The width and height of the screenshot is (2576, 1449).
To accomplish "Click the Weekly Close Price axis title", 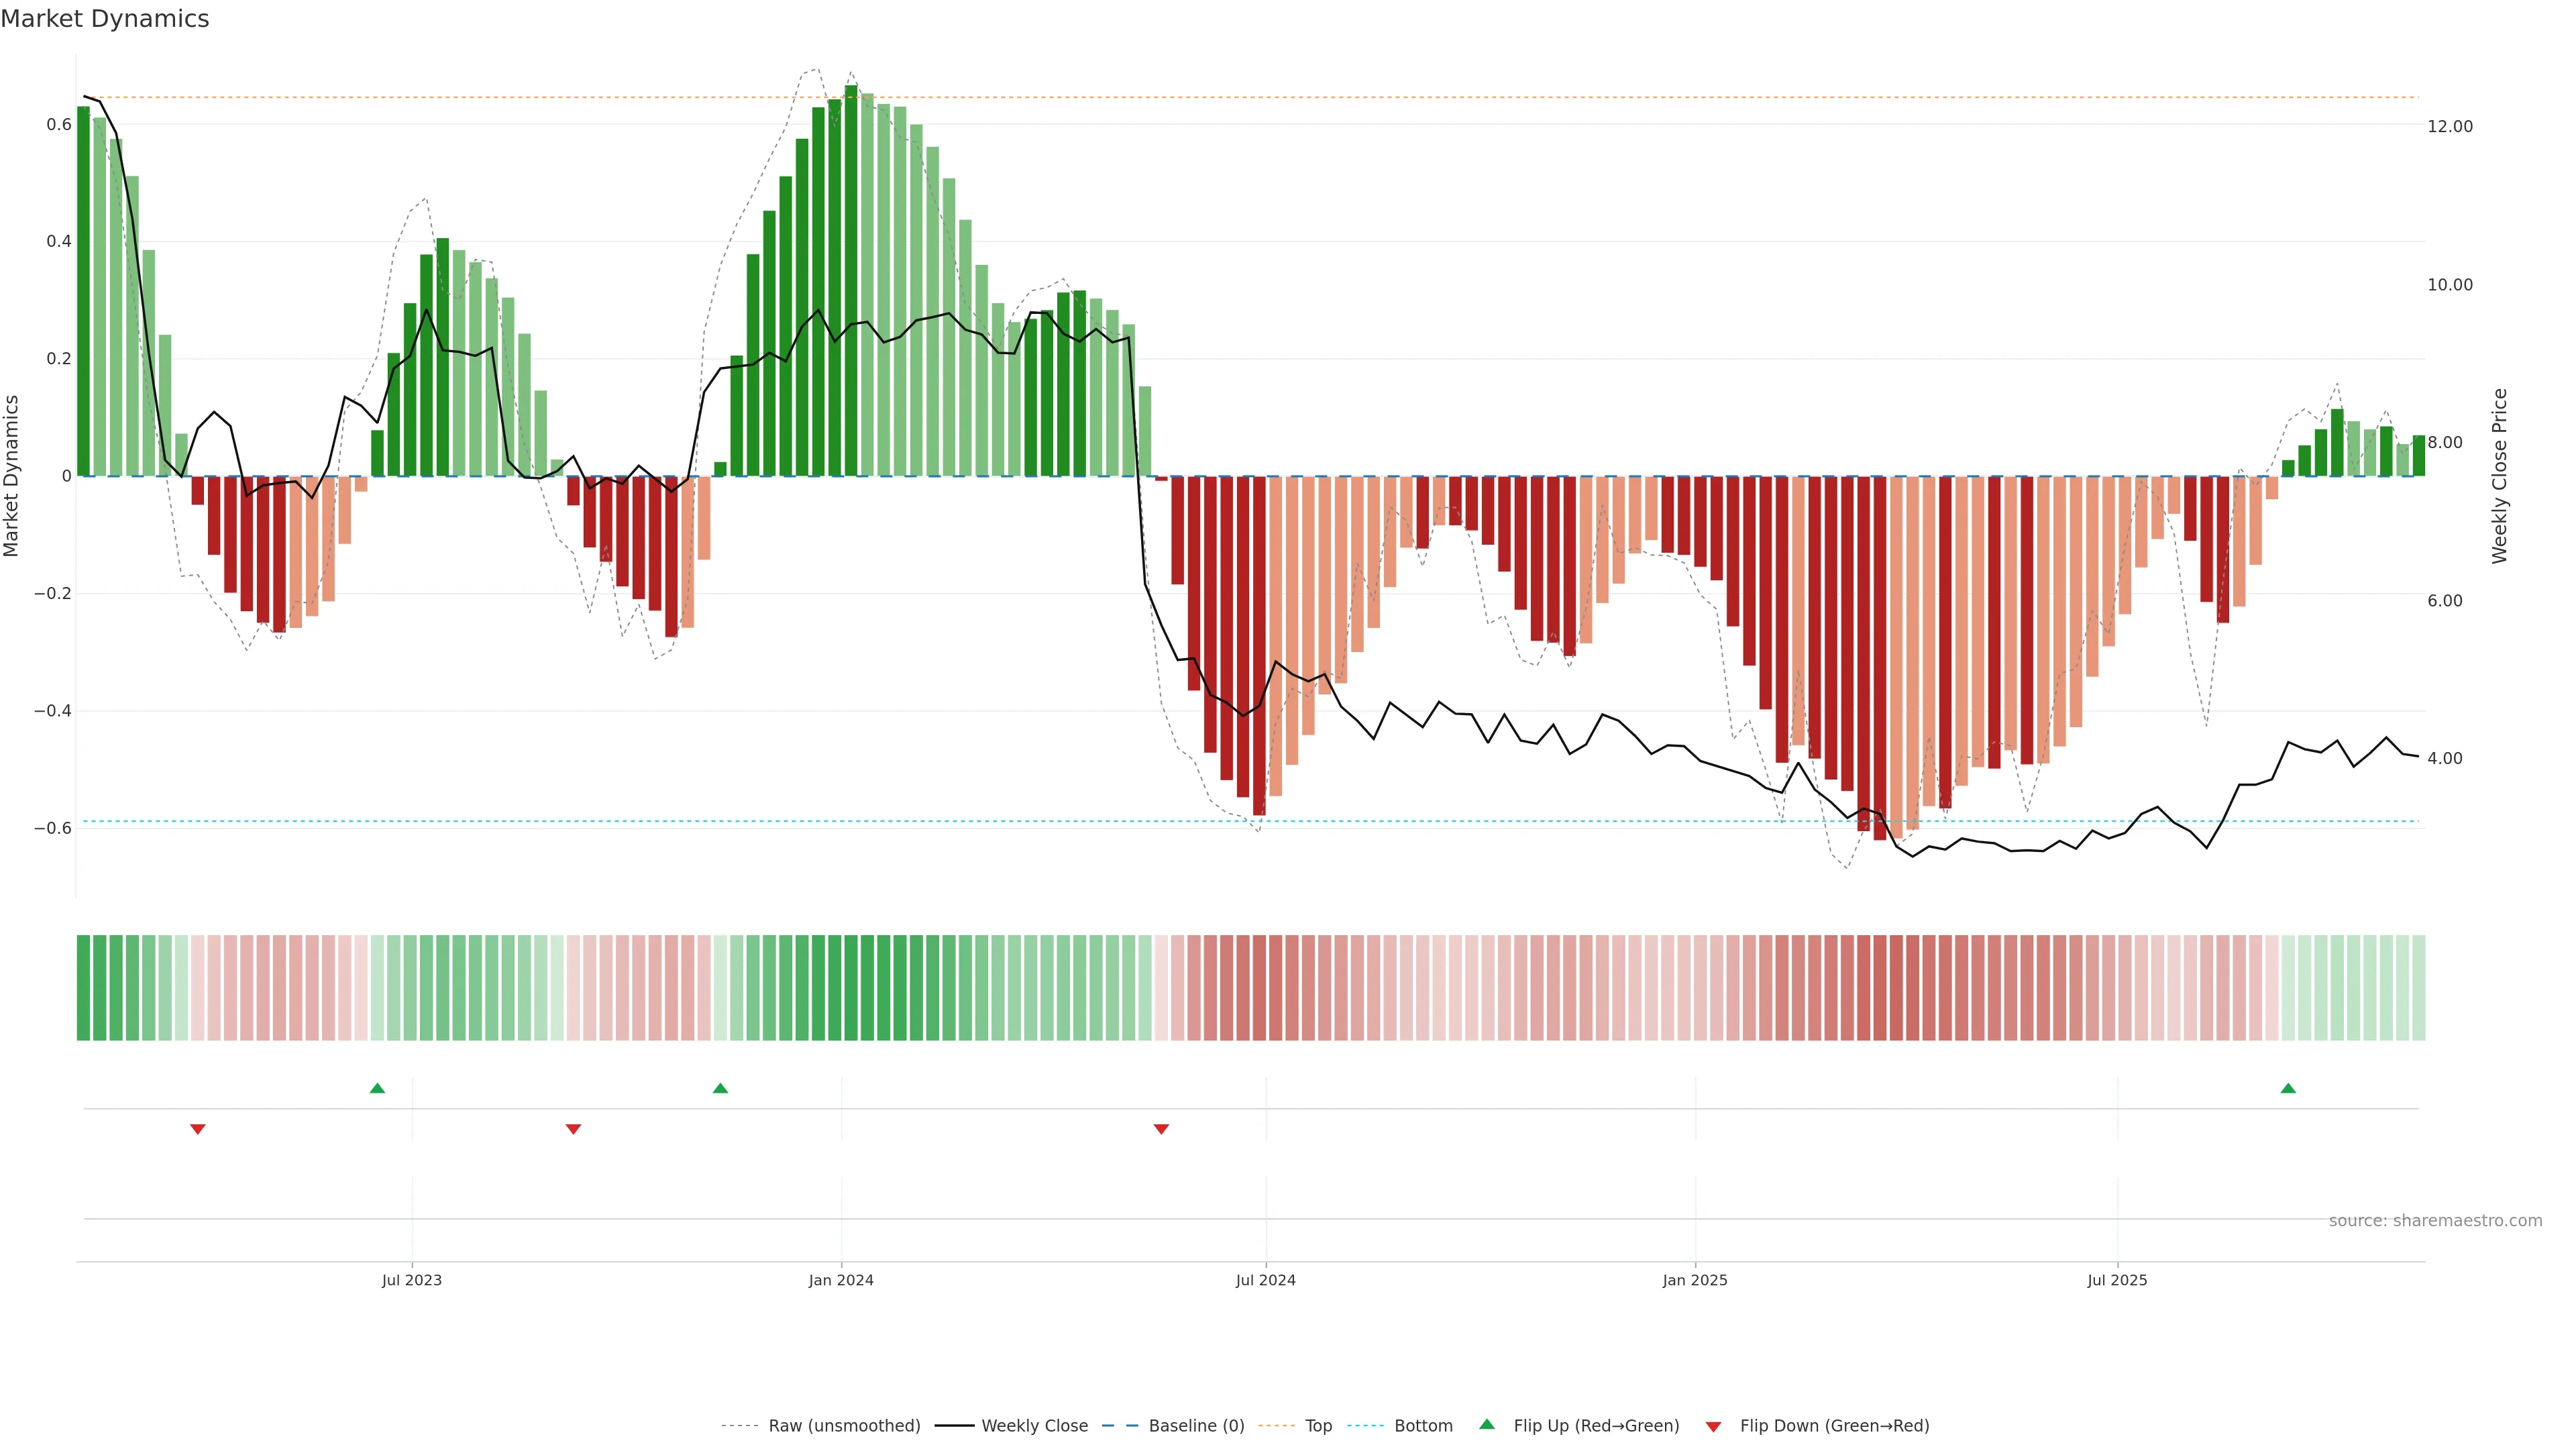I will click(x=2499, y=476).
